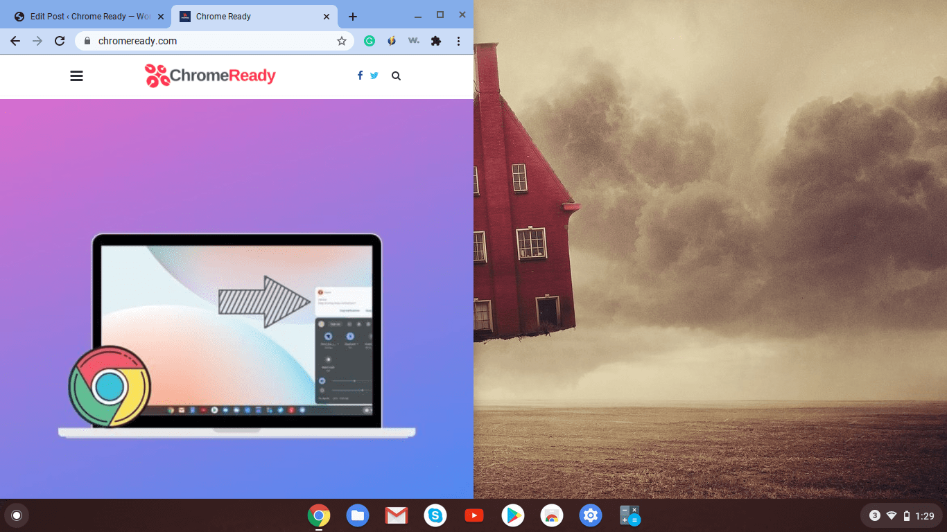Open ChromeReady Facebook page icon
The image size is (947, 532).
(x=360, y=76)
